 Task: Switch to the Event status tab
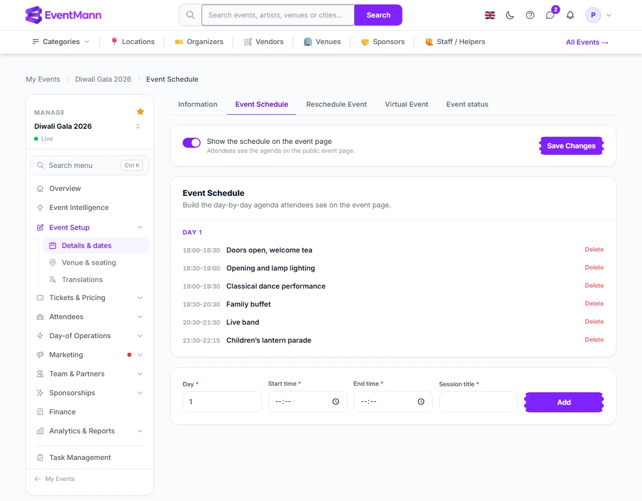click(x=467, y=104)
